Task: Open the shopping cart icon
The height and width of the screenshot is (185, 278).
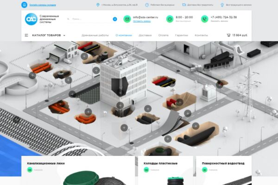Action: coord(228,35)
